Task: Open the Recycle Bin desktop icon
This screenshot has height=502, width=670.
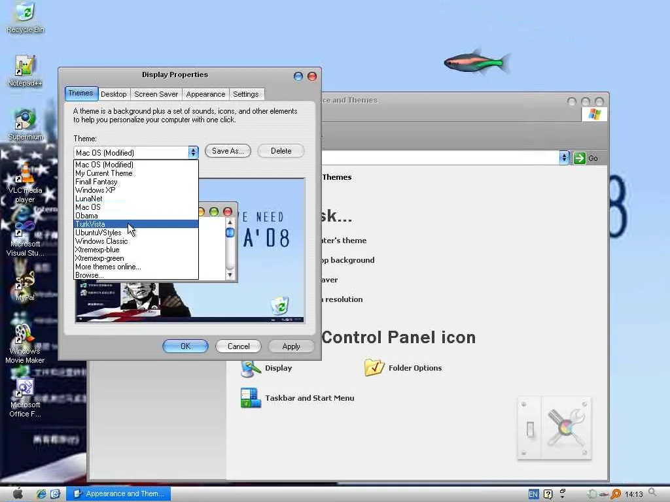Action: click(26, 17)
